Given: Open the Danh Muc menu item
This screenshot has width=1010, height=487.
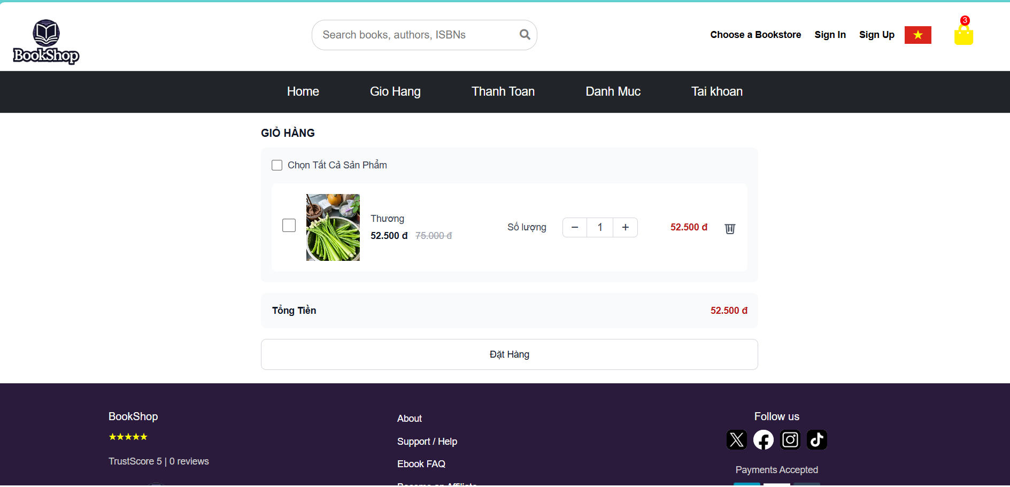Looking at the screenshot, I should [x=613, y=91].
